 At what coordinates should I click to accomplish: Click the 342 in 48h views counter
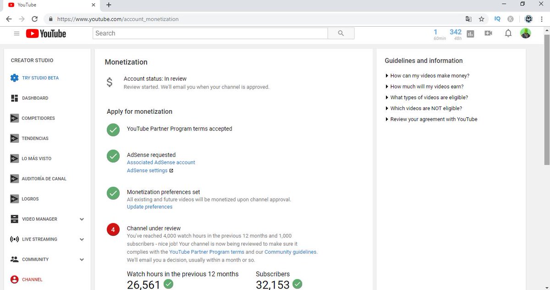click(x=456, y=34)
